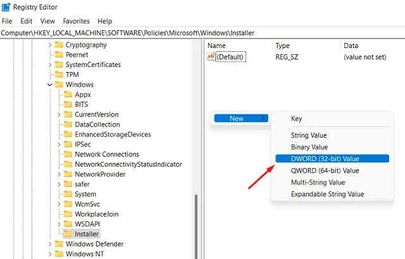Click the folder icon next to Cryptography
Viewport: 405px width, 259px height.
pos(59,45)
